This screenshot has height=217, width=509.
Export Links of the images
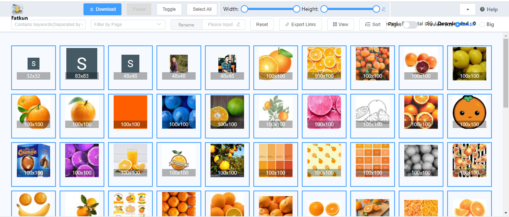(300, 25)
